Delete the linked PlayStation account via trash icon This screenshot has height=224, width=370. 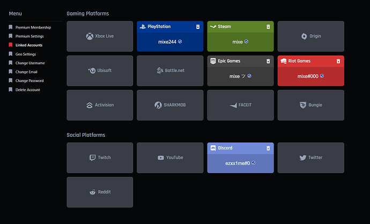[198, 27]
